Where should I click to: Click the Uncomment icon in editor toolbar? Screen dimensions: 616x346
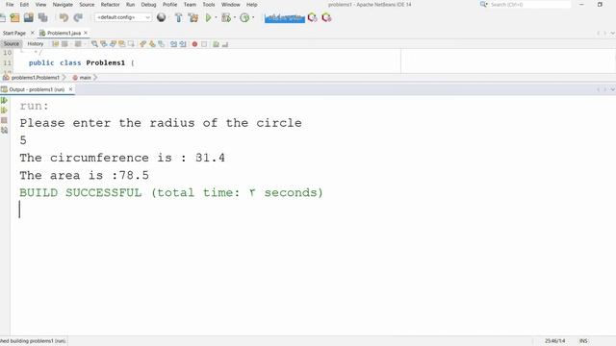point(225,44)
